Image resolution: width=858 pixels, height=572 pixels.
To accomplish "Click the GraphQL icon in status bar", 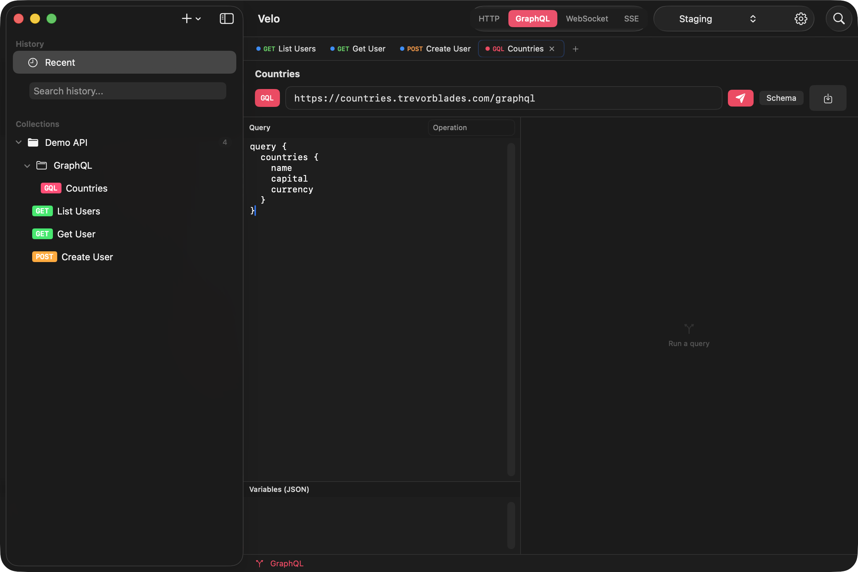I will pos(260,564).
